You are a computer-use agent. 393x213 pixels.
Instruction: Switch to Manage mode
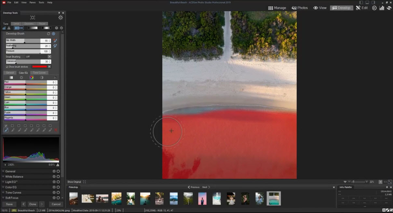point(277,8)
